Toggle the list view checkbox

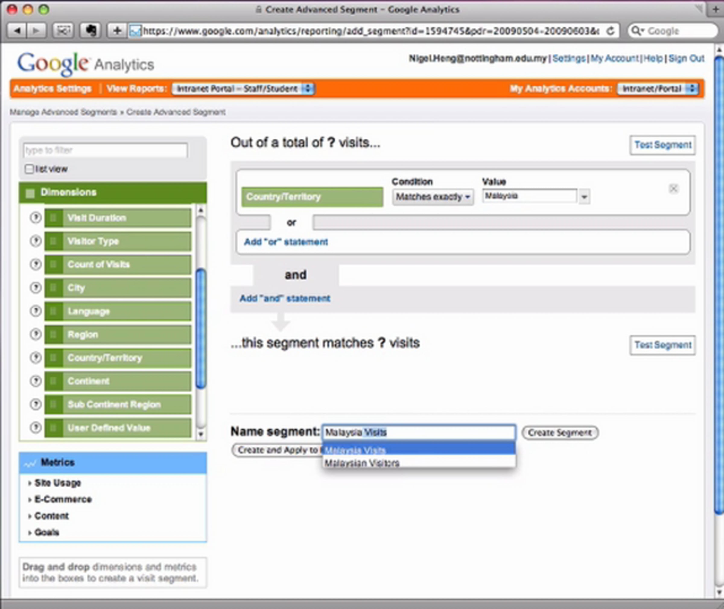29,169
